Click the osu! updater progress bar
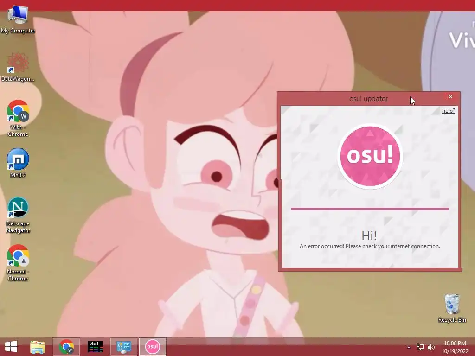The width and height of the screenshot is (475, 356). [370, 209]
